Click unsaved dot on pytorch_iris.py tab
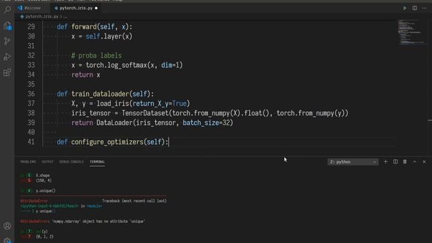Screen dimensions: 432x243 pos(96,8)
